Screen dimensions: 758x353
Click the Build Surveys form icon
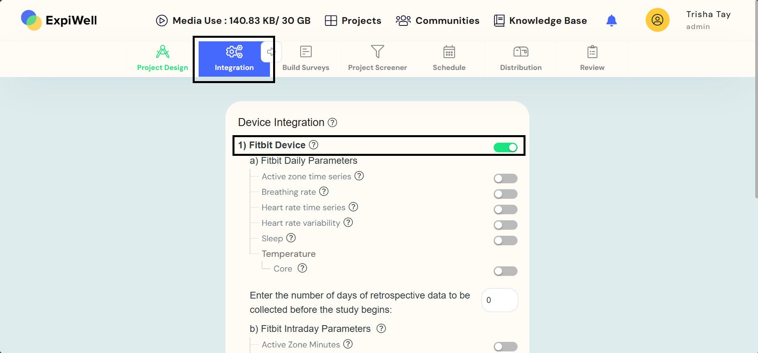coord(306,52)
